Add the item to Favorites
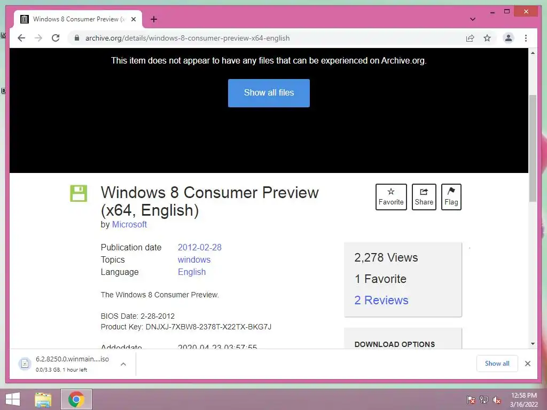The image size is (547, 410). click(x=391, y=197)
